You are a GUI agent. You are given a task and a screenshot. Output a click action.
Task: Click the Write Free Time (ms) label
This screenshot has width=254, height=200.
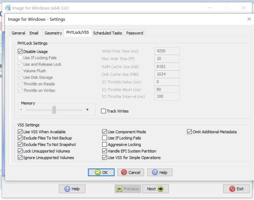120,51
